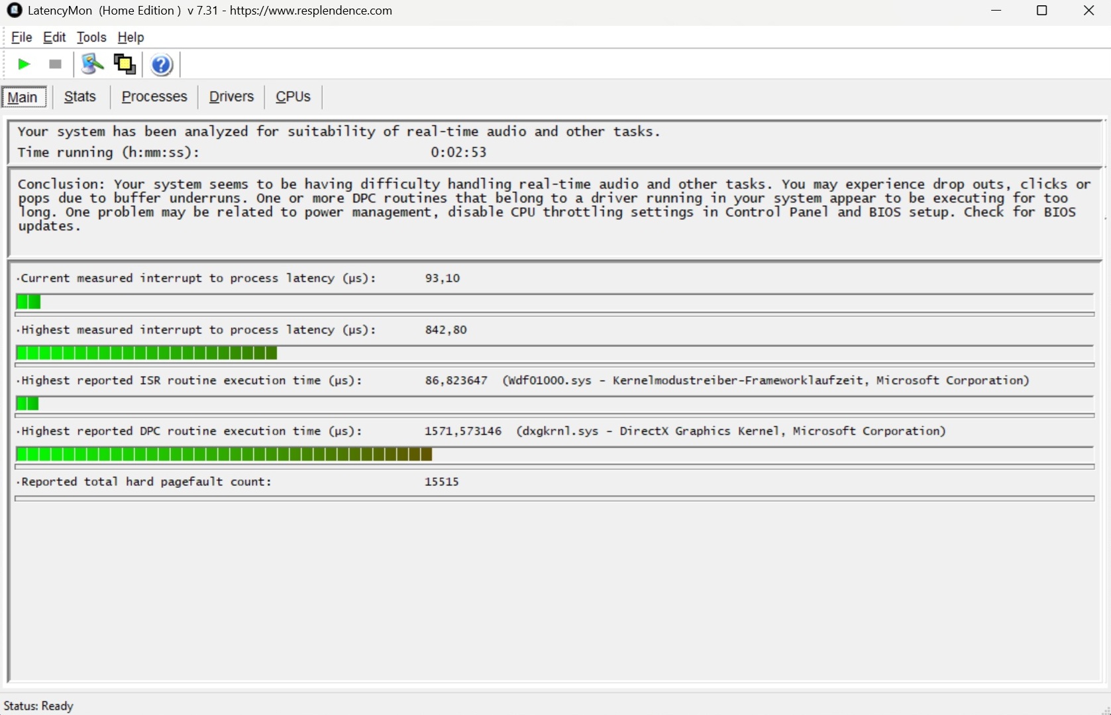Switch to the Processes tab
Screen dimensions: 1111x715
click(x=154, y=97)
